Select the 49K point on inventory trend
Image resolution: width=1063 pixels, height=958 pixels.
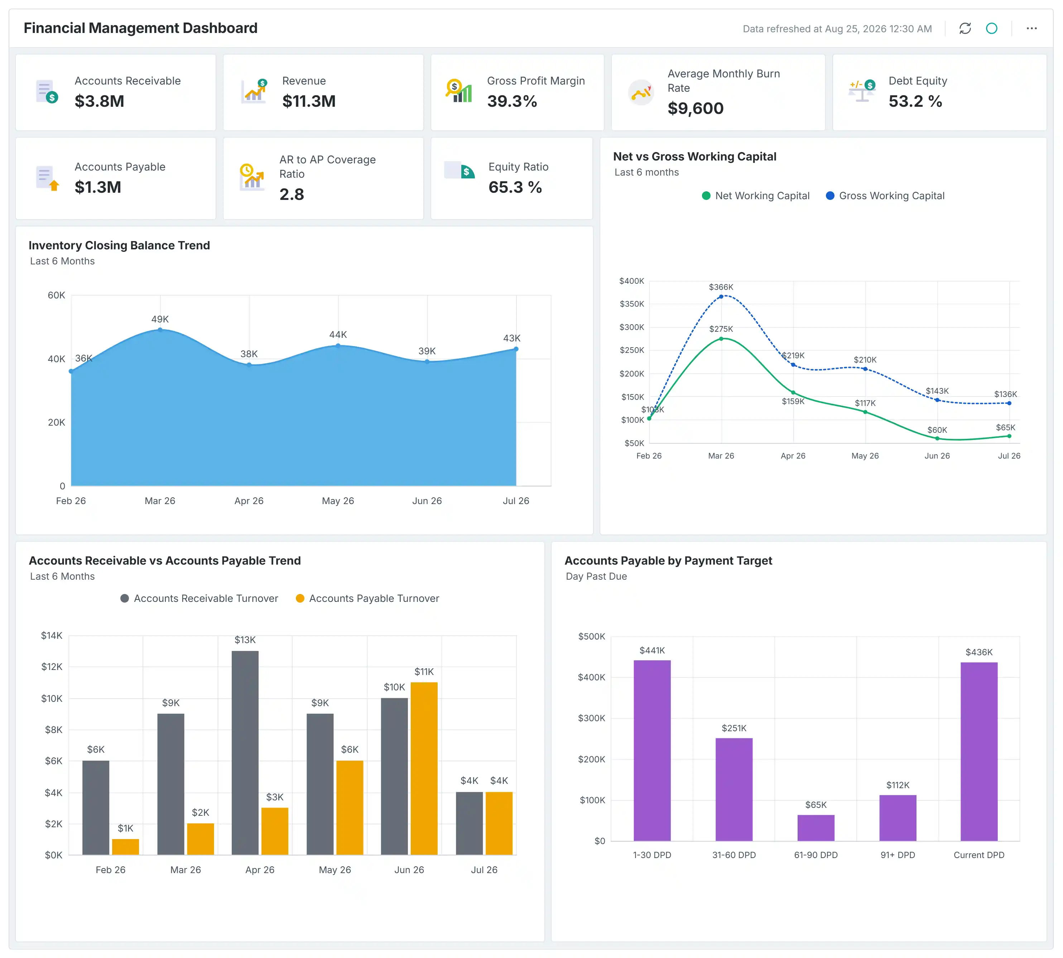(160, 330)
